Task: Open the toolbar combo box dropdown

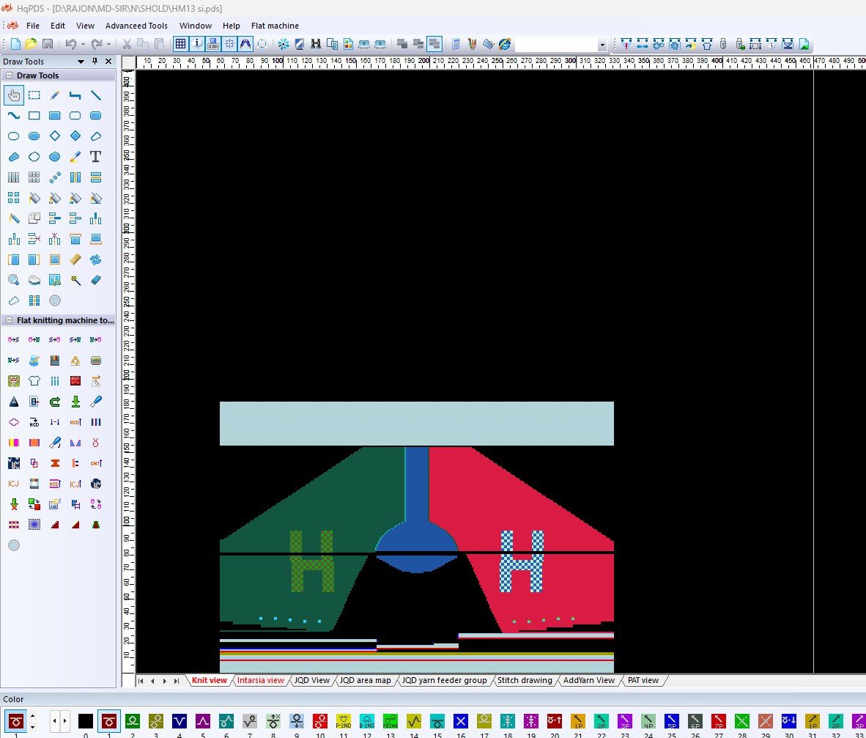Action: (x=602, y=45)
